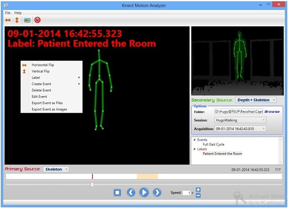Open the Create Event submenu

click(x=51, y=84)
